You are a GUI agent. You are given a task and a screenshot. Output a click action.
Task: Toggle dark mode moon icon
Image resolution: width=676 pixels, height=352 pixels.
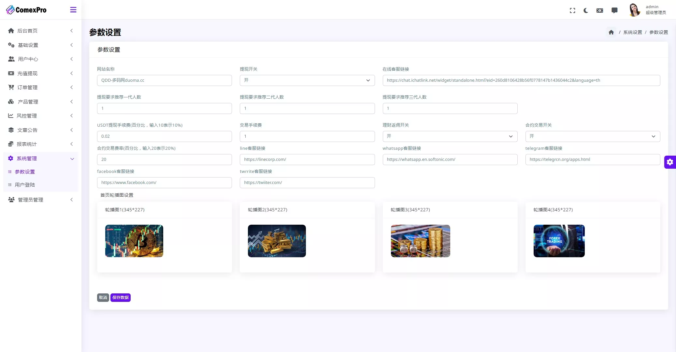[586, 10]
